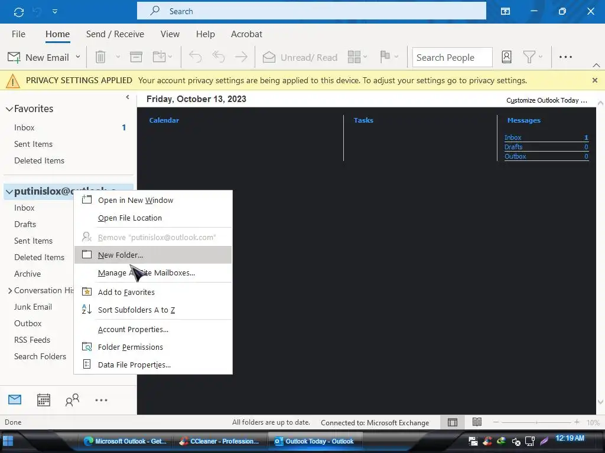Click the Send/Receive sync icon in title bar
The image size is (605, 453).
click(x=18, y=12)
